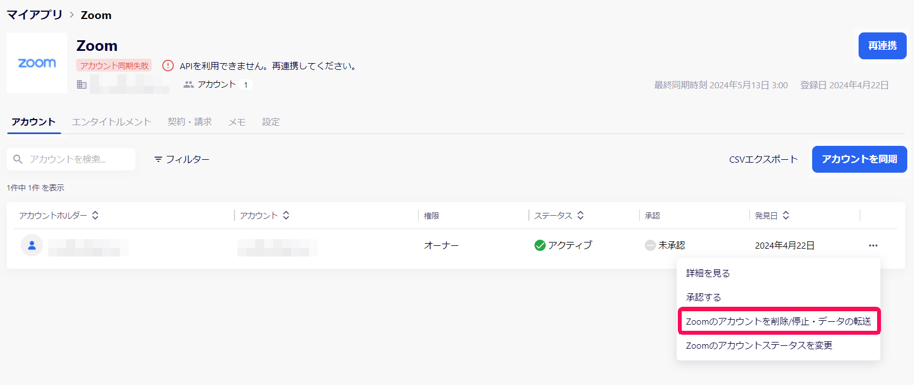The height and width of the screenshot is (385, 914).
Task: Open the メモ tab
Action: (x=237, y=122)
